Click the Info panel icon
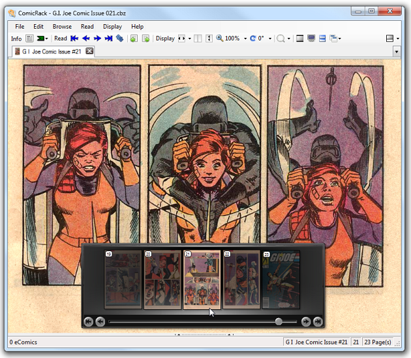Image resolution: width=411 pixels, height=358 pixels. 29,38
